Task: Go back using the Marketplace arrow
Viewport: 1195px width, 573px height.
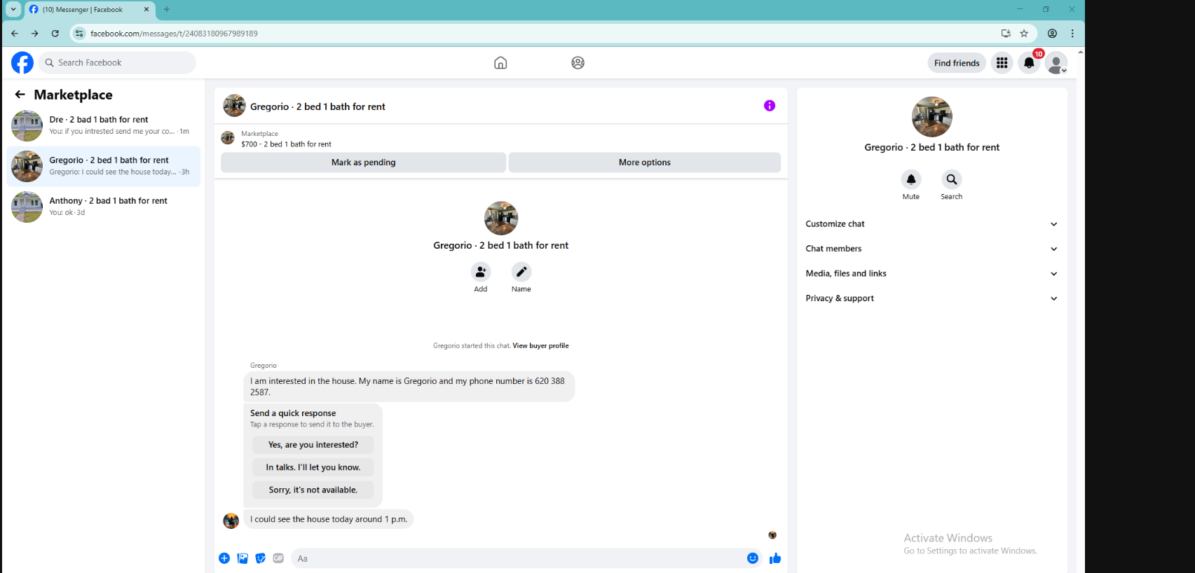Action: [x=20, y=95]
